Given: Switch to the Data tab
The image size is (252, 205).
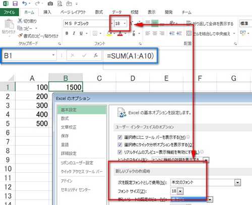Looking at the screenshot, I should coord(117,12).
